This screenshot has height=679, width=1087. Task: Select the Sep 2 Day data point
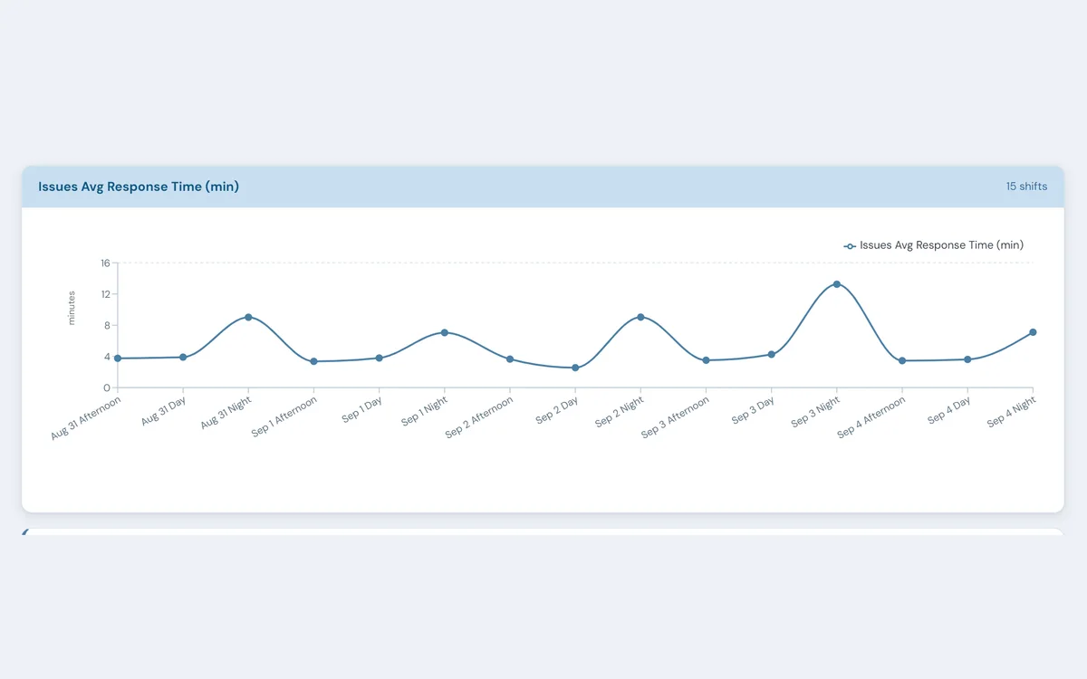[x=575, y=368]
